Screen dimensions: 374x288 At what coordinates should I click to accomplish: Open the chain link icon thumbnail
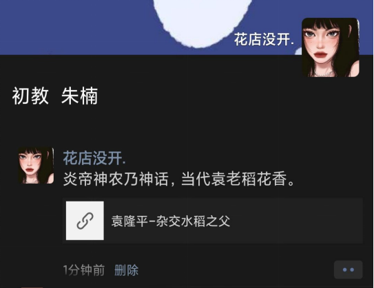point(85,221)
